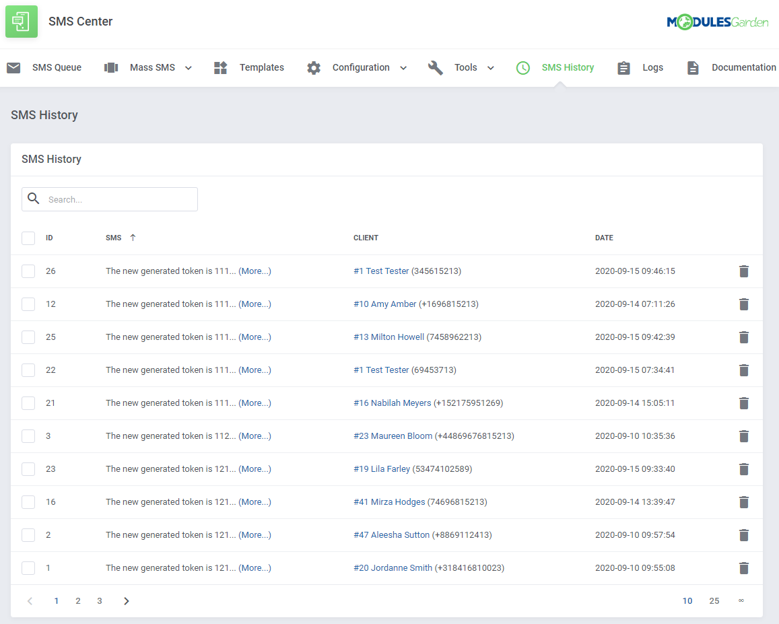Expand the Mass SMS dropdown chevron

[x=189, y=68]
